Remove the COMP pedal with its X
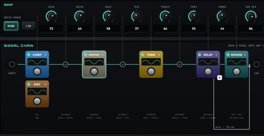Image resolution: width=264 pixels, height=136 pixels. 45,55
